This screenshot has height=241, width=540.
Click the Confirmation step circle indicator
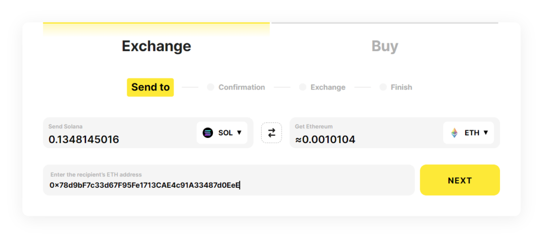(x=210, y=87)
